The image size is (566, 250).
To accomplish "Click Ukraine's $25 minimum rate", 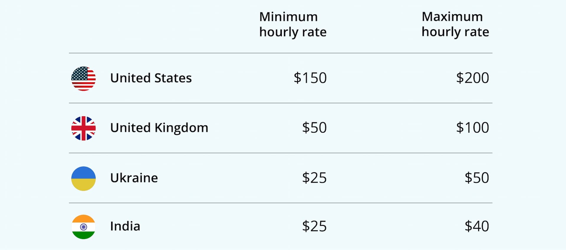I will [314, 178].
